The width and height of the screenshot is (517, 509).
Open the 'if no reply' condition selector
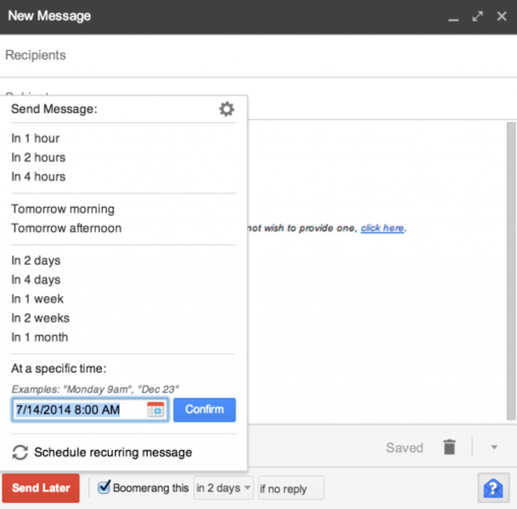pos(290,488)
